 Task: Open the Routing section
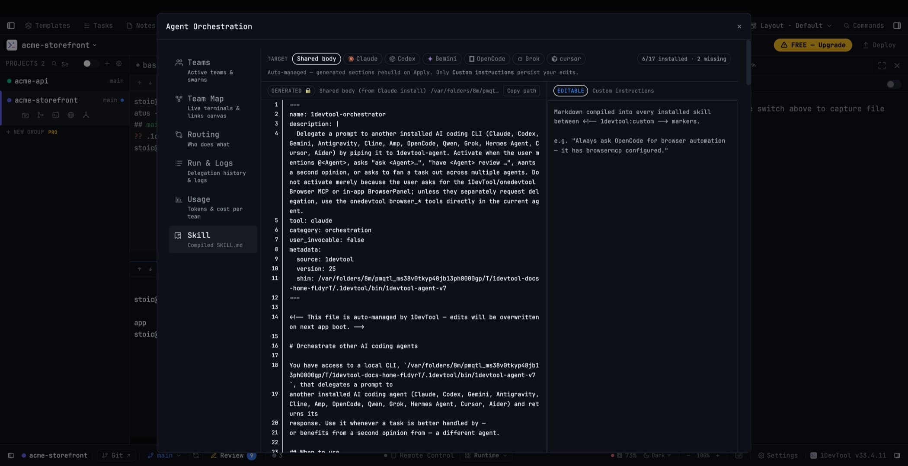(213, 139)
